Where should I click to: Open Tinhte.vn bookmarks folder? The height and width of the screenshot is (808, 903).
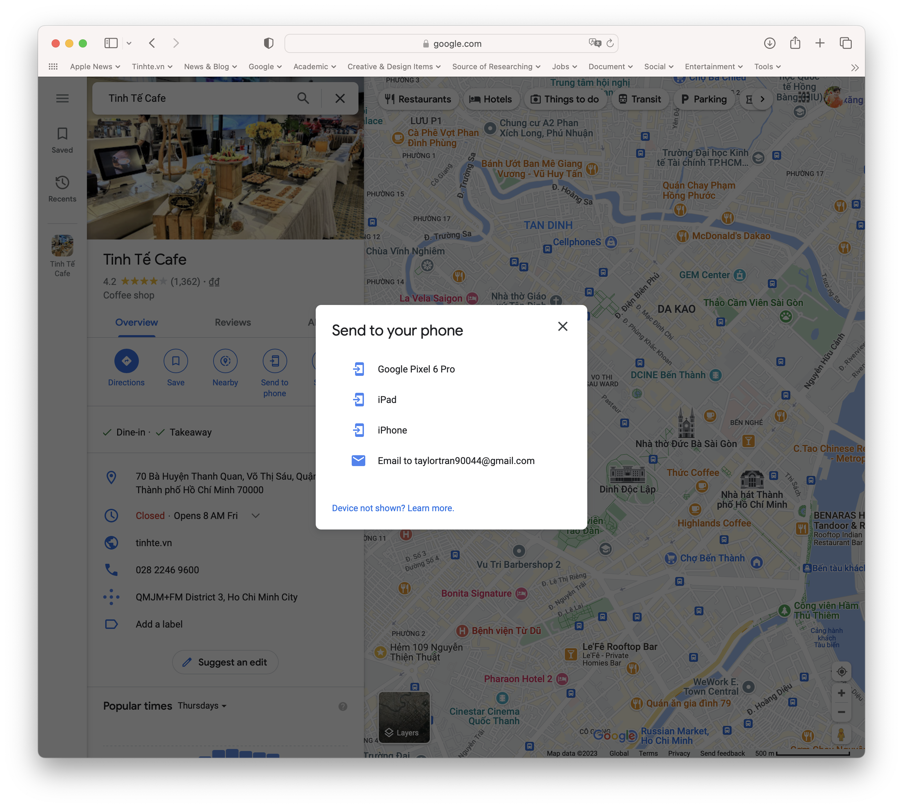[152, 66]
